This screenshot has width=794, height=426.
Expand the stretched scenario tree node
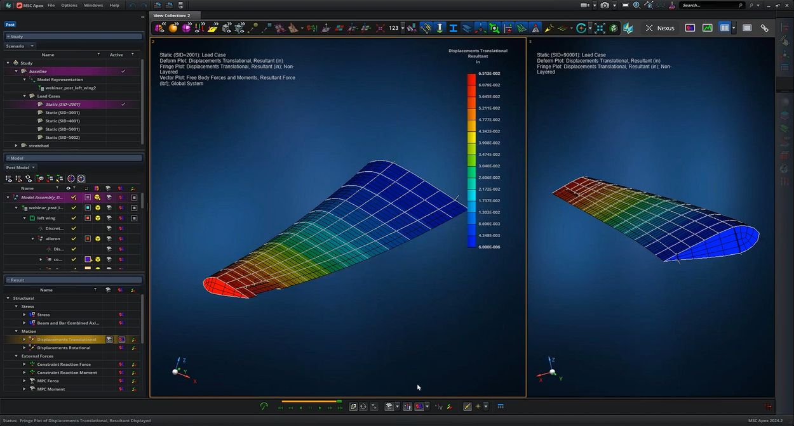[16, 146]
